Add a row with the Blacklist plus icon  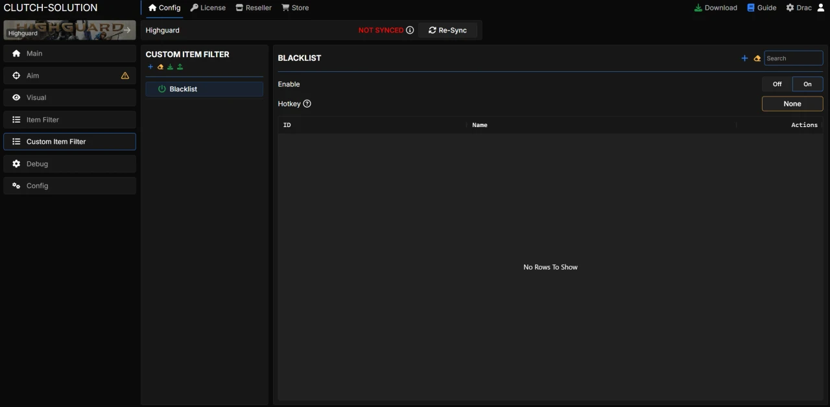(x=744, y=58)
